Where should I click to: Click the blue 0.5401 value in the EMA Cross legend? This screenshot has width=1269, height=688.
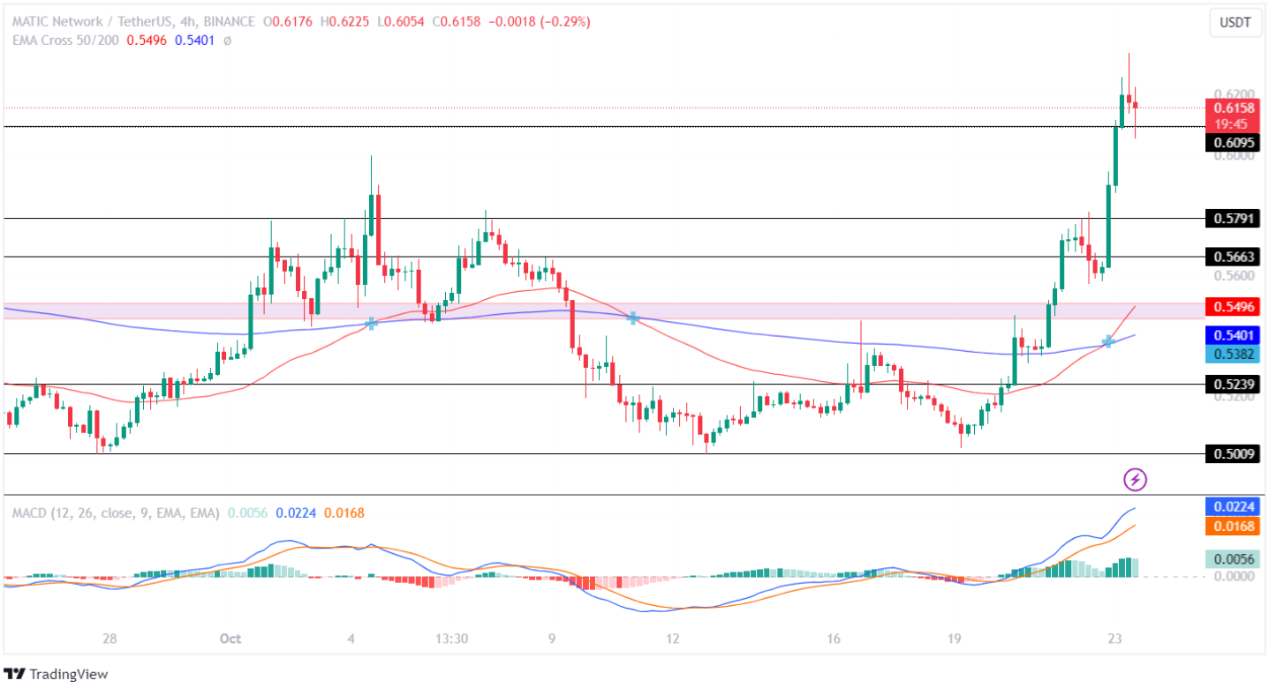pos(195,41)
